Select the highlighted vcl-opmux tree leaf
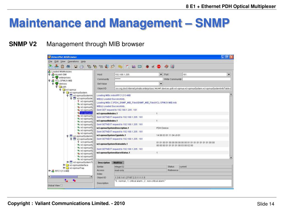 tap(86, 113)
